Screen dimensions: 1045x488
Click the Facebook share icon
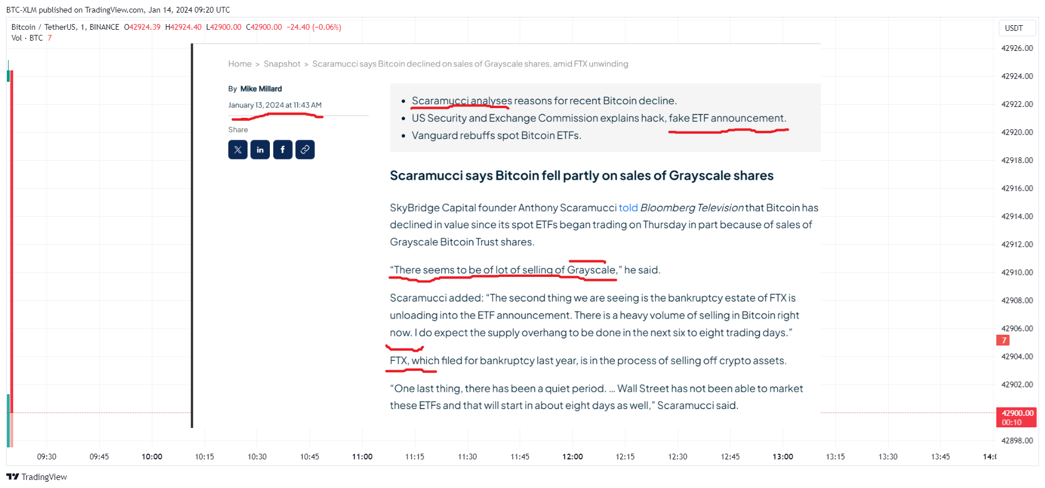pos(282,150)
